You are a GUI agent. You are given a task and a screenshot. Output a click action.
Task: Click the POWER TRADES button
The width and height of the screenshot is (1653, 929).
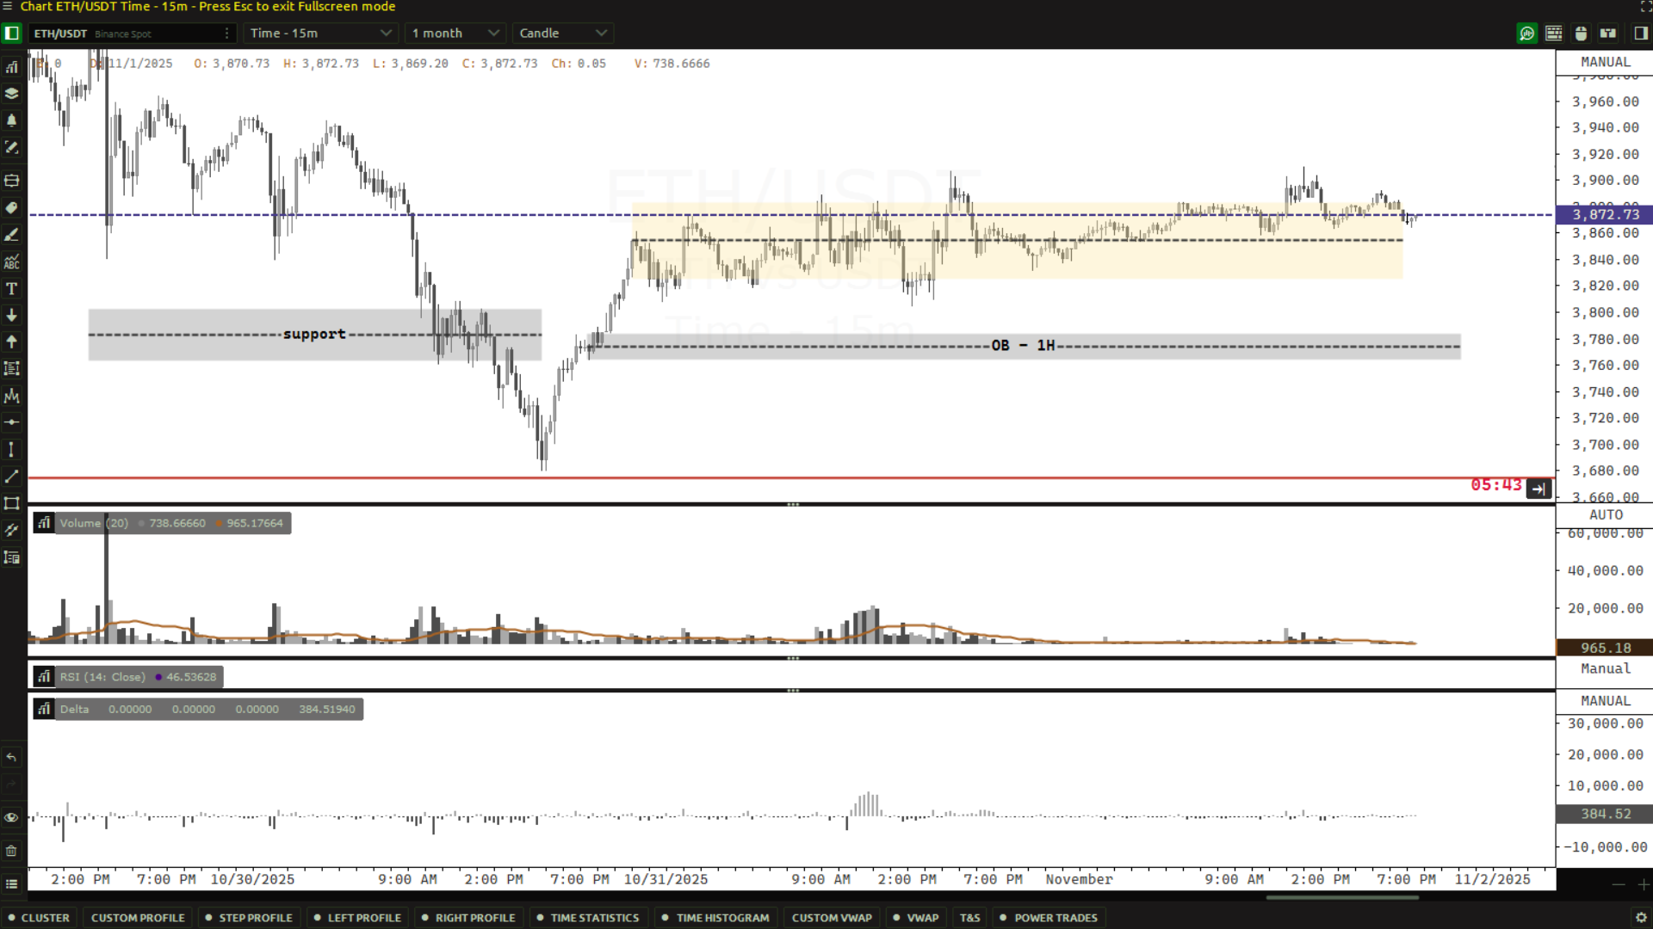click(1056, 918)
